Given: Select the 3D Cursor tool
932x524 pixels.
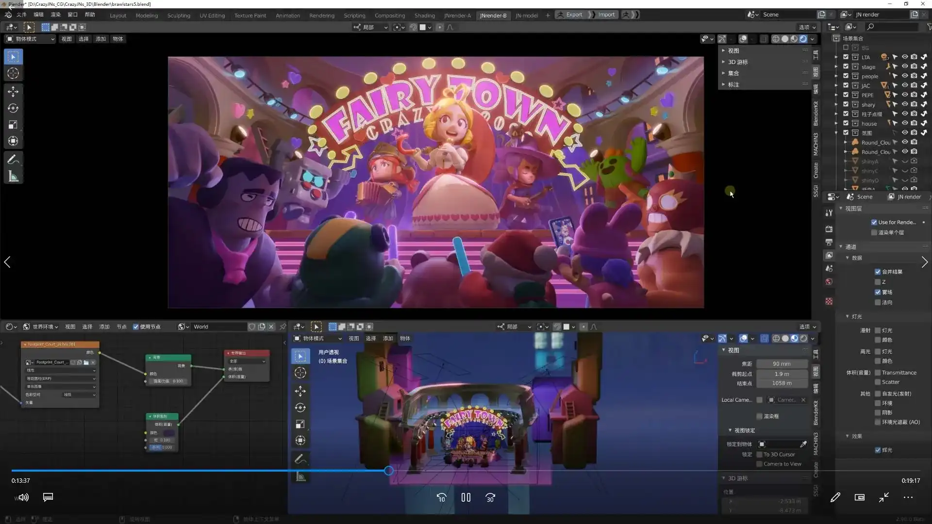Looking at the screenshot, I should [13, 73].
